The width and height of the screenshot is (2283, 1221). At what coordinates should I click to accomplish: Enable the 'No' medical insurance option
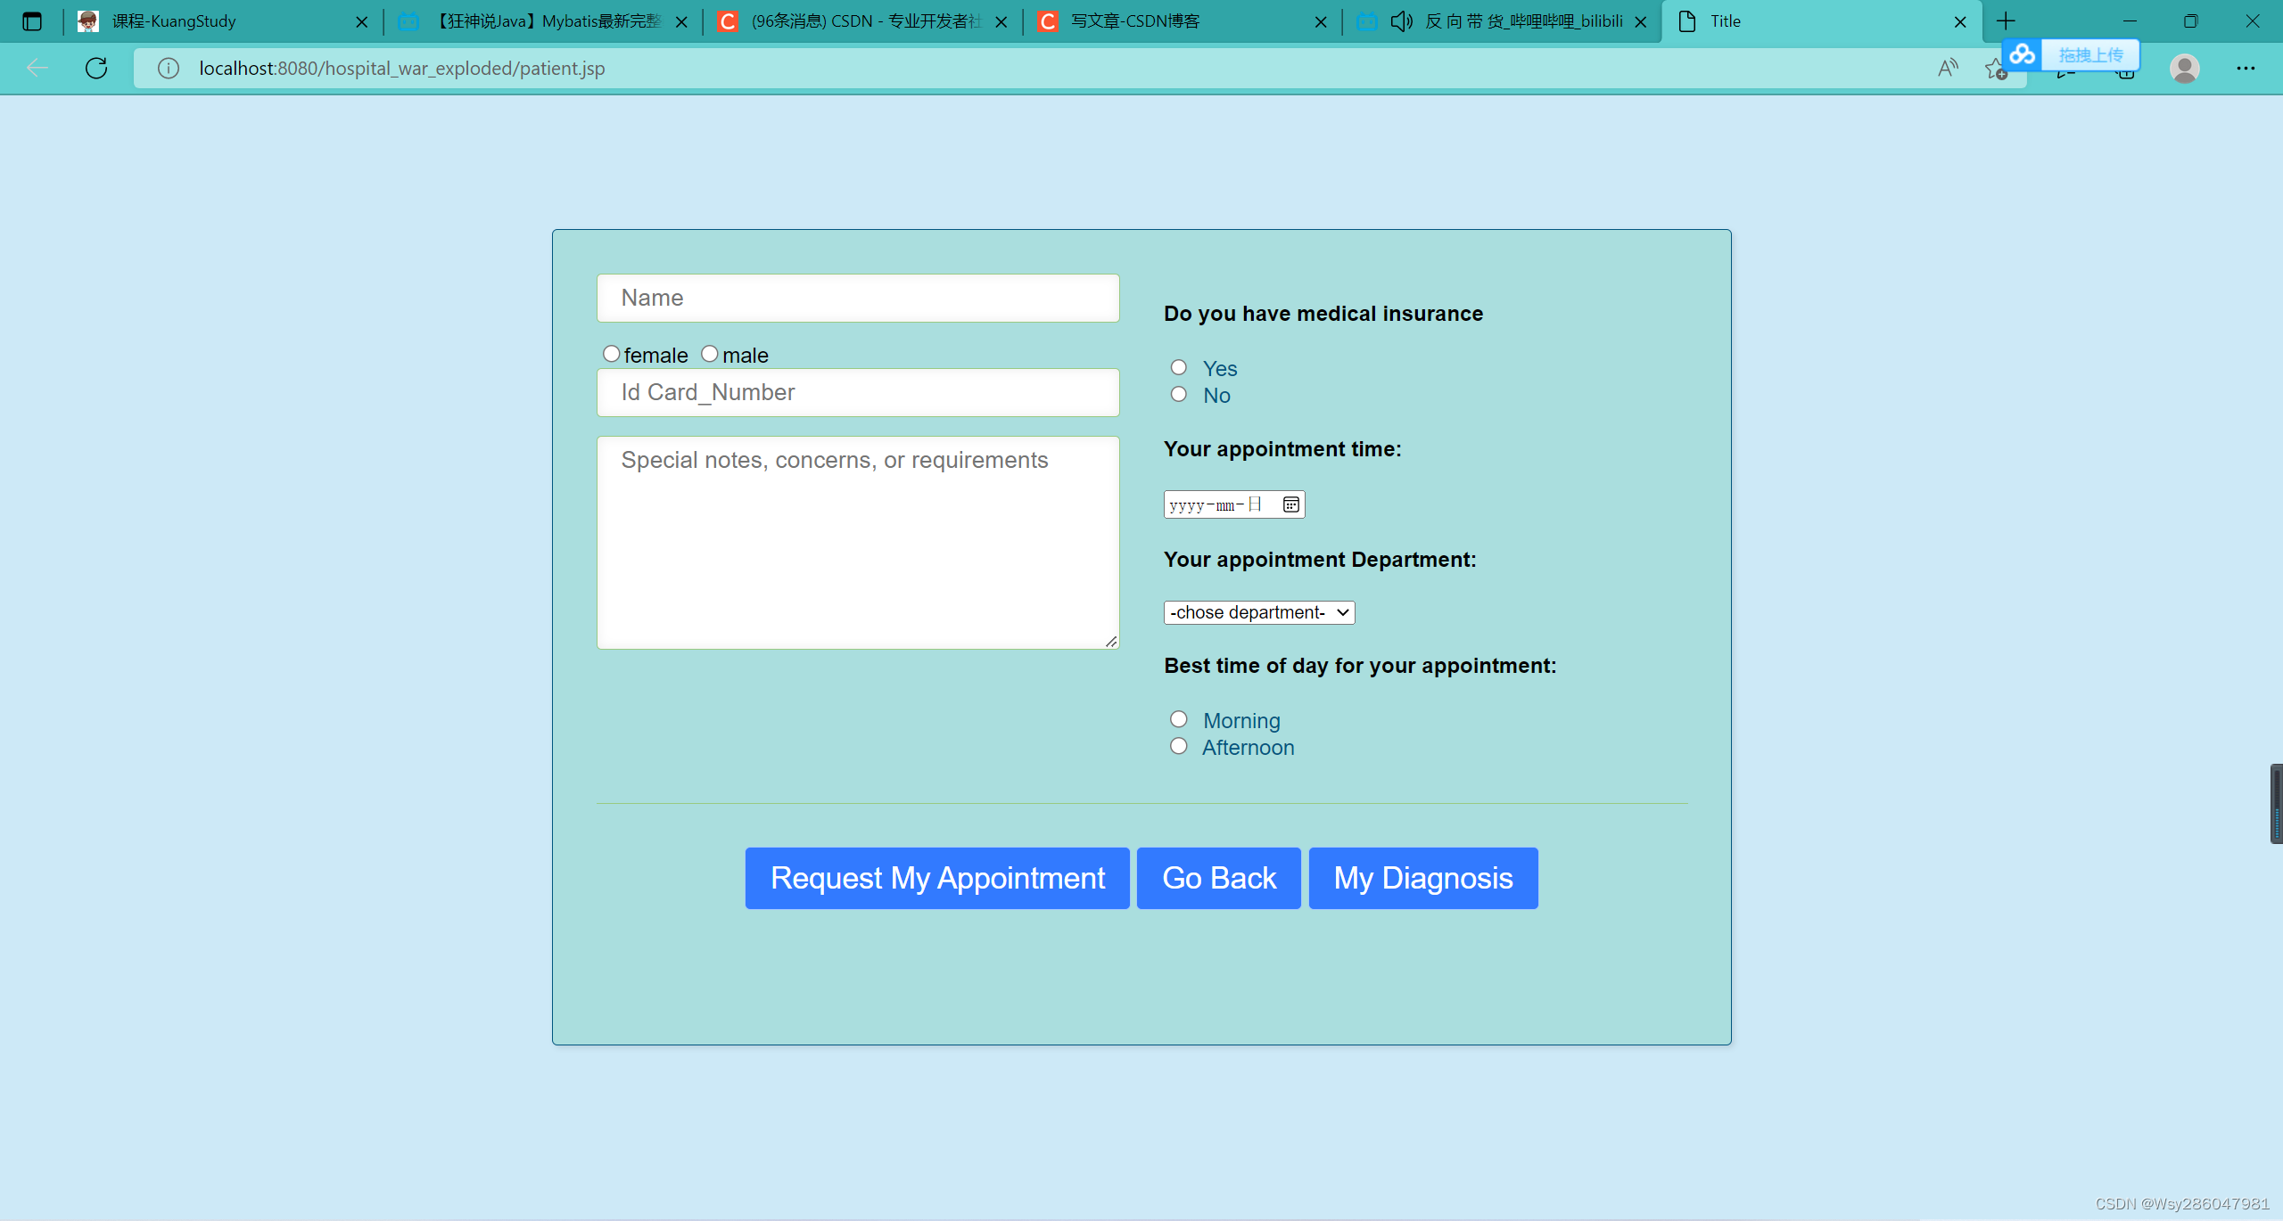pyautogui.click(x=1179, y=394)
